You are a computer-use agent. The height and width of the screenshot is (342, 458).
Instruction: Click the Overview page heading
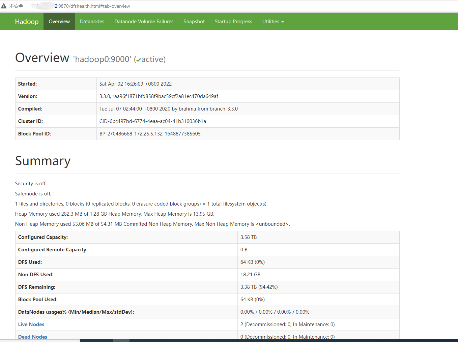[42, 58]
